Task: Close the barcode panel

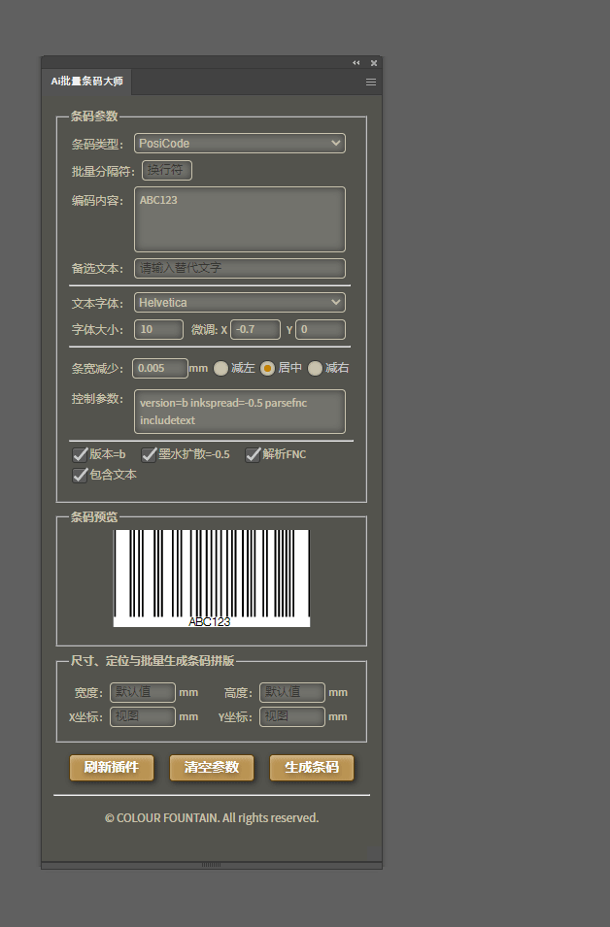Action: click(374, 63)
